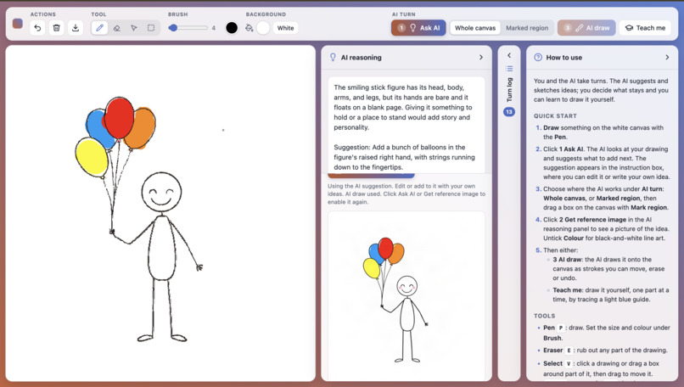
Task: Click the Turn log count badge 13
Action: pyautogui.click(x=509, y=112)
